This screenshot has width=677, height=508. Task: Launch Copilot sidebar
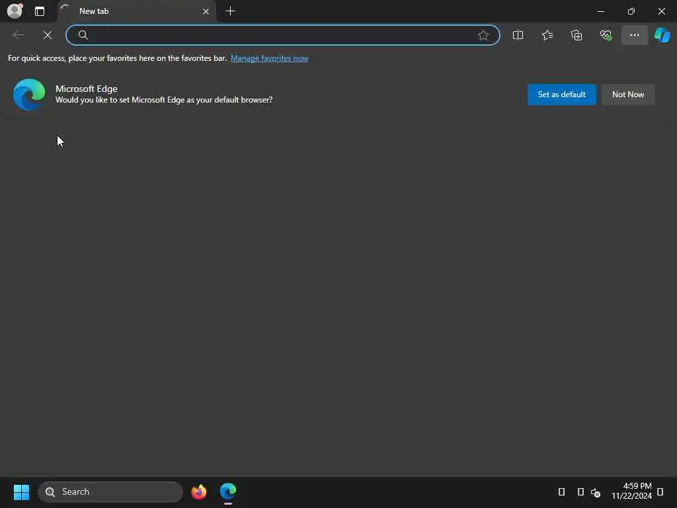[662, 35]
